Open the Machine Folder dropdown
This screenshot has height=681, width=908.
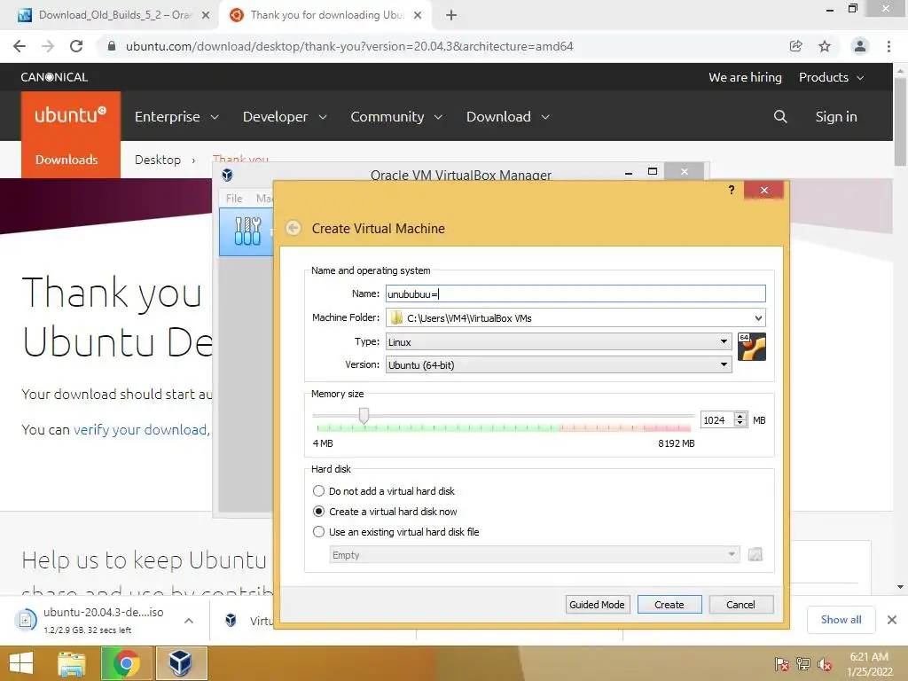point(758,318)
